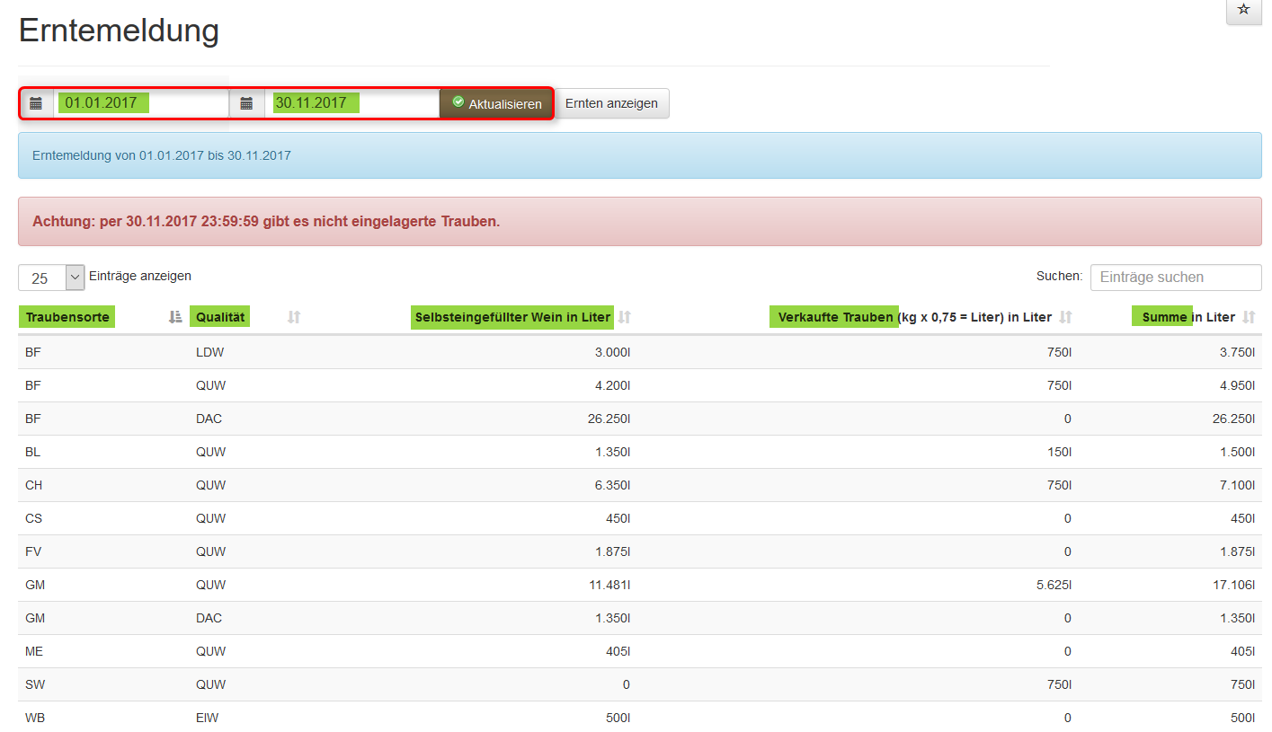
Task: Open the start date calendar icon
Action: coord(36,103)
